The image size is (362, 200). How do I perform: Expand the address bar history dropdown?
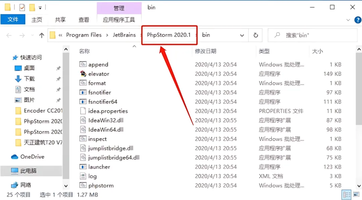242,35
